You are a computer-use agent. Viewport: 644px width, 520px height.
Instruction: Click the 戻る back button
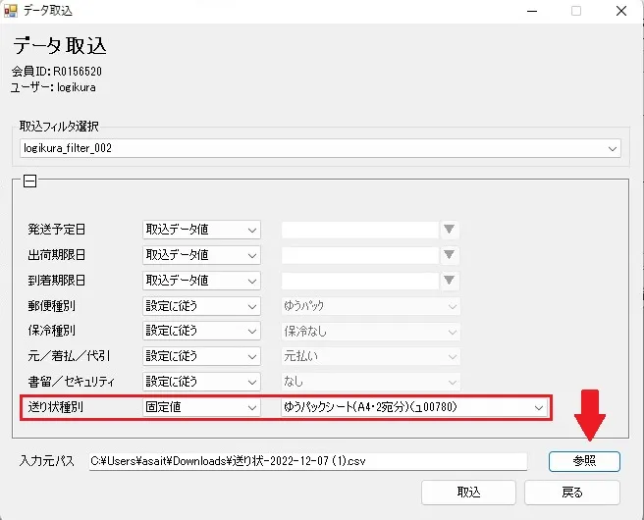point(572,493)
